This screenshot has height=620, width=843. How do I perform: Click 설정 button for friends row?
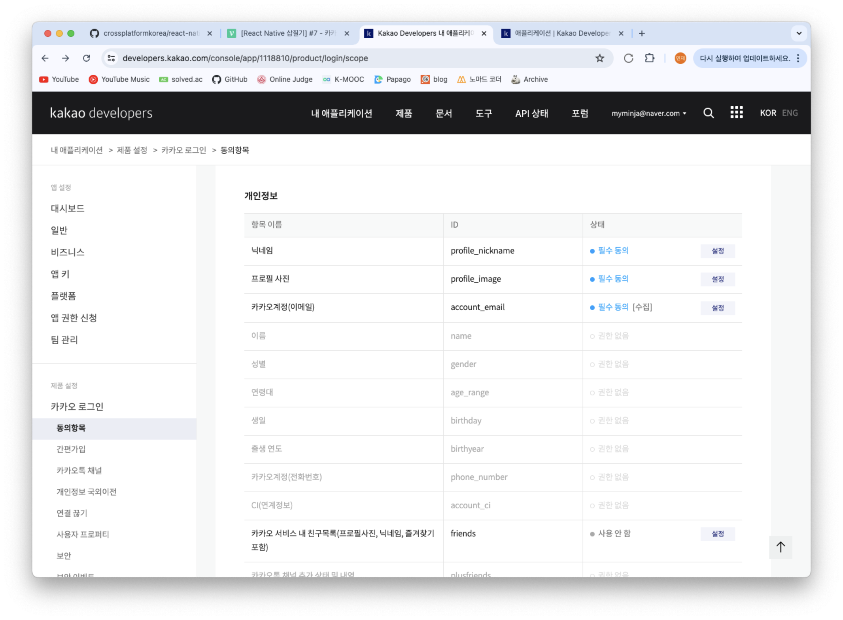tap(717, 534)
